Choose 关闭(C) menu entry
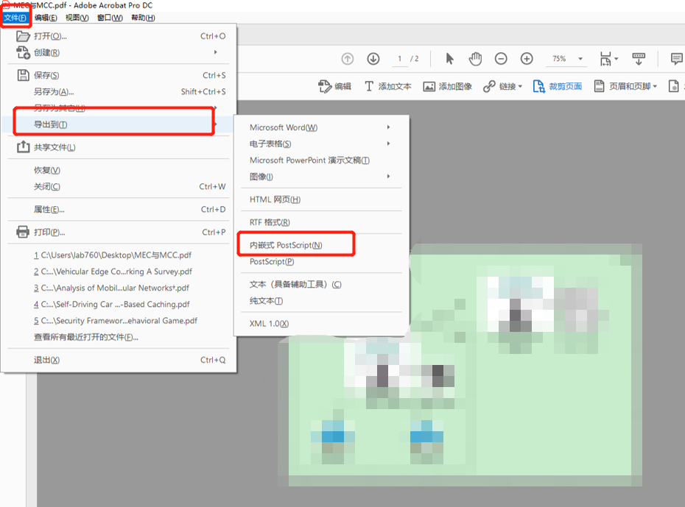685x507 pixels. pos(119,186)
